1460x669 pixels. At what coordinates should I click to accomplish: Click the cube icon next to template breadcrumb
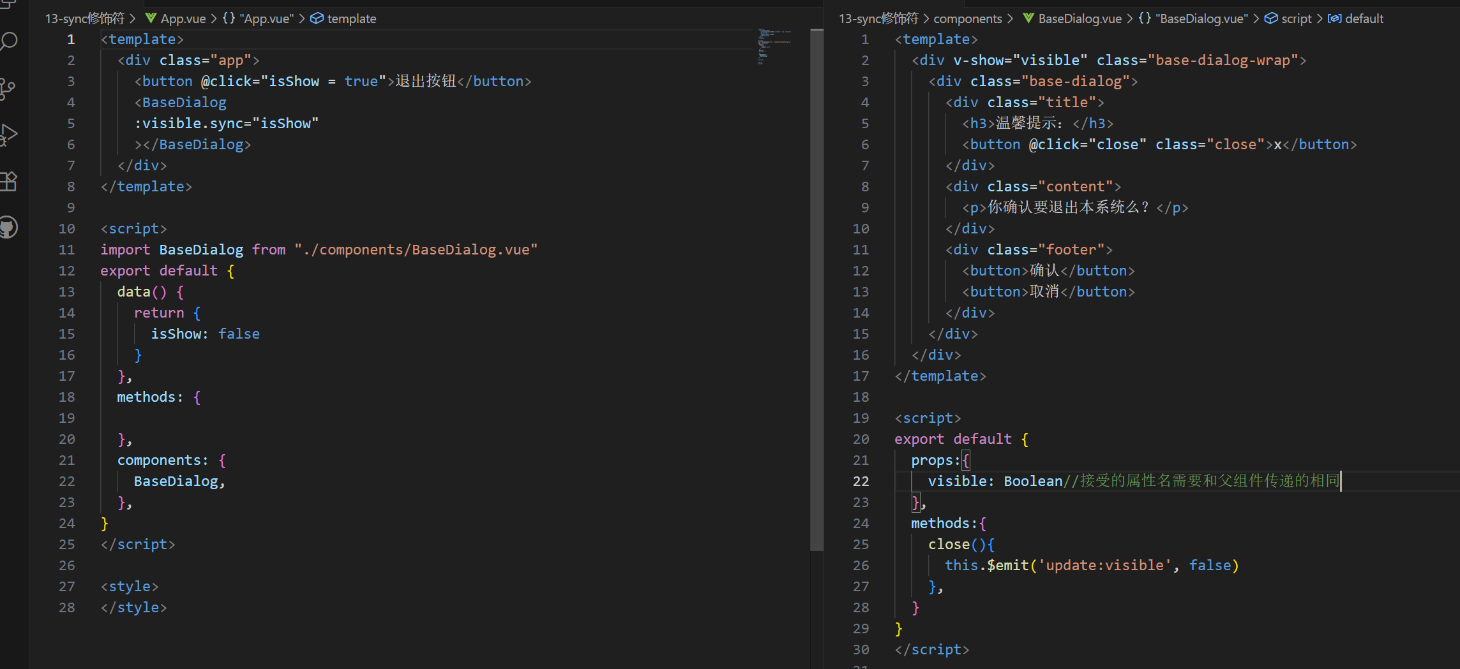[317, 18]
